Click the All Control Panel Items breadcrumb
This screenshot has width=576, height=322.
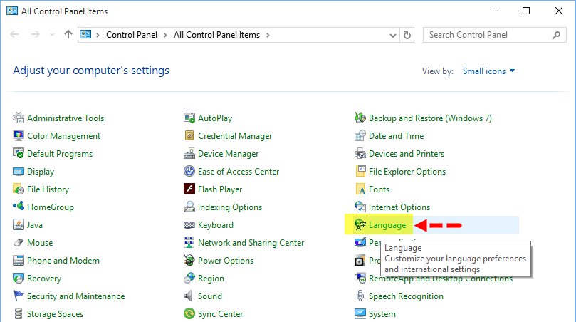(x=216, y=35)
